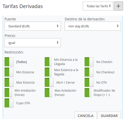Toggle Modificador de Dispo switch

pyautogui.click(x=88, y=93)
